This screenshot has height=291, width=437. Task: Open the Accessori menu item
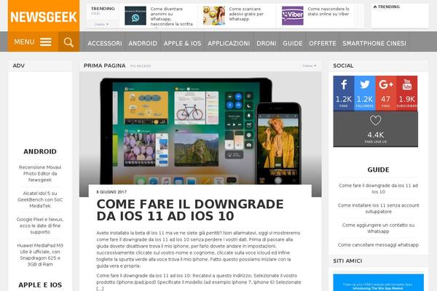click(x=105, y=44)
